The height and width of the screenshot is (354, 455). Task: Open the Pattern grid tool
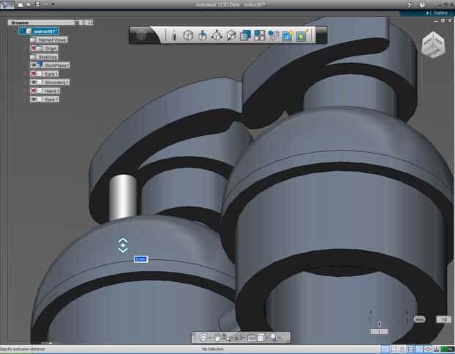click(260, 35)
